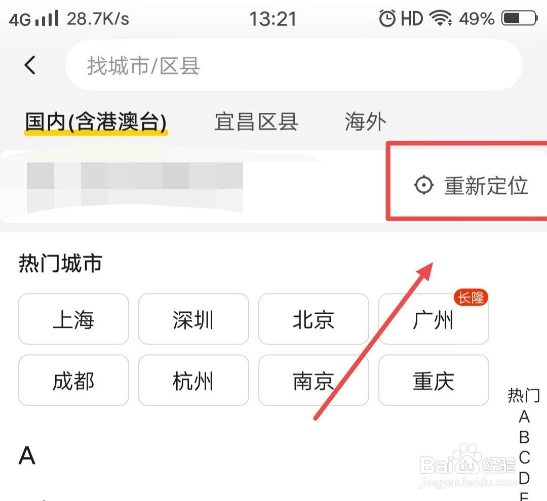
Task: Choose 深圳 from hot cities
Action: point(193,319)
